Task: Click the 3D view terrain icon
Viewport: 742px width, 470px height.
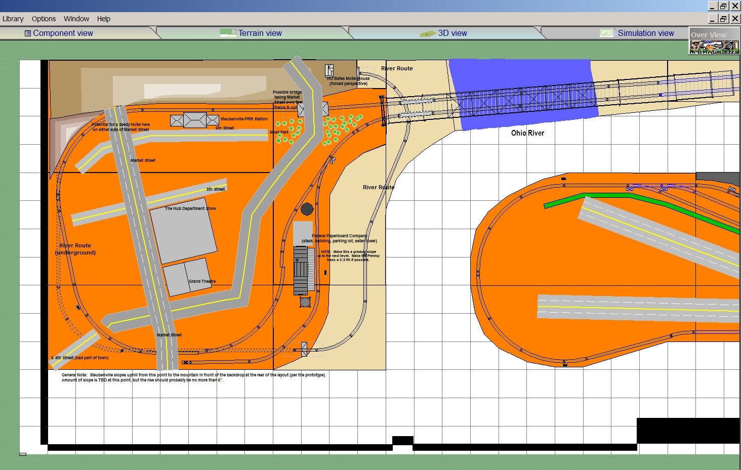Action: tap(428, 32)
